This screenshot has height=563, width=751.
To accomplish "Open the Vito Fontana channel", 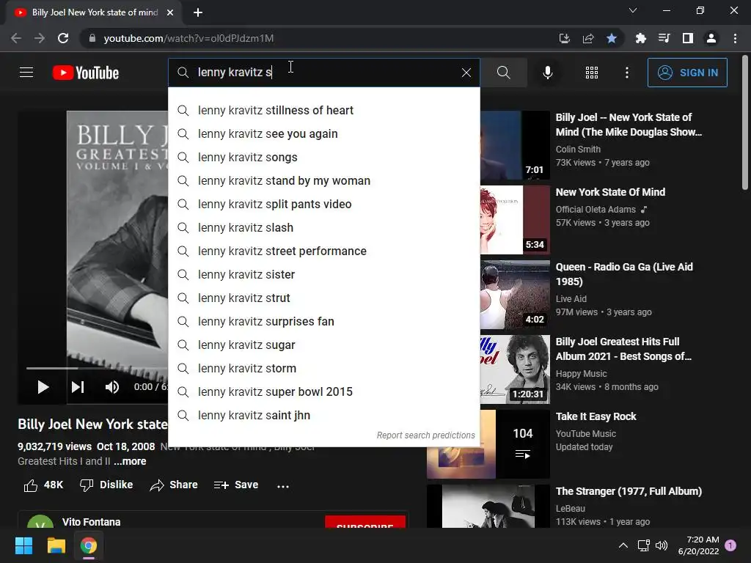I will click(91, 522).
